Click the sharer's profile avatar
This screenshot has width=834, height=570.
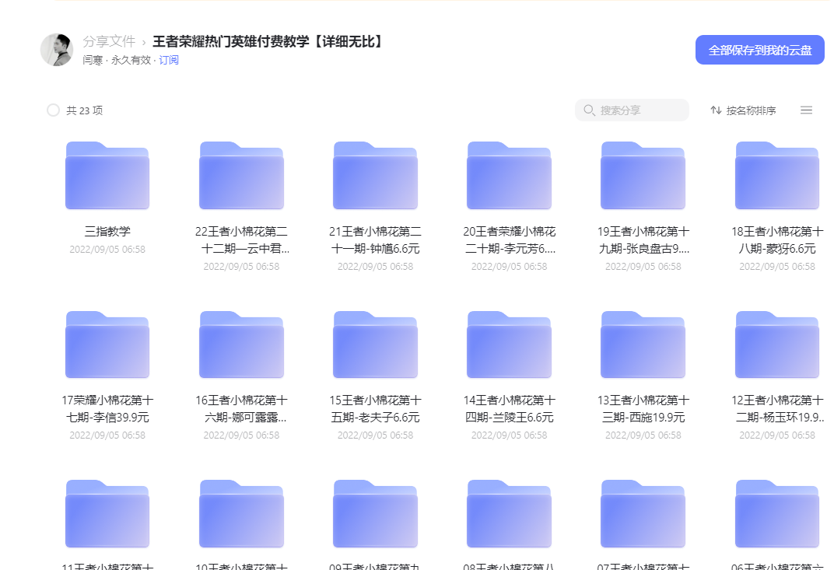click(x=57, y=50)
